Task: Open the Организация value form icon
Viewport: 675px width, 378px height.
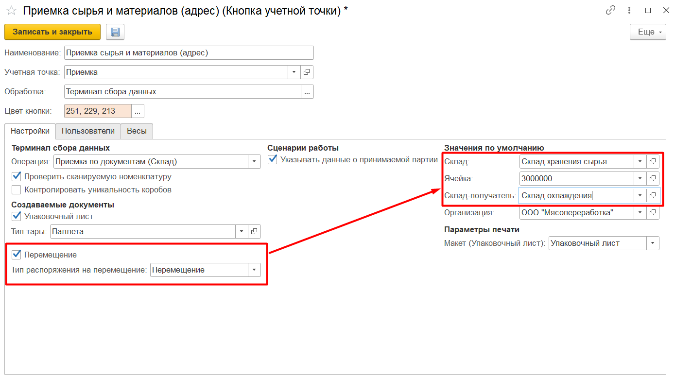Action: (653, 213)
